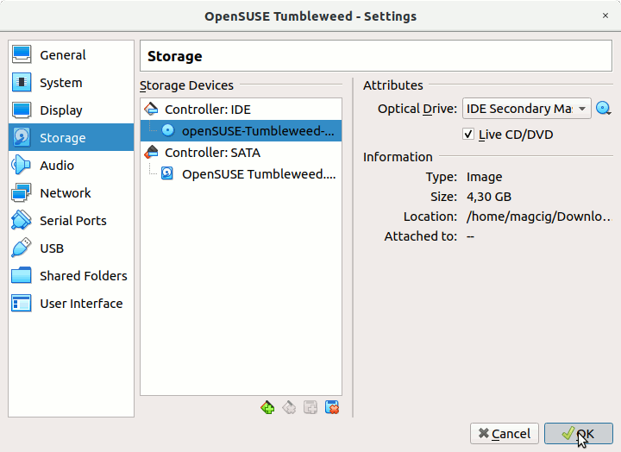Add a new storage controller
The height and width of the screenshot is (452, 621).
(267, 407)
